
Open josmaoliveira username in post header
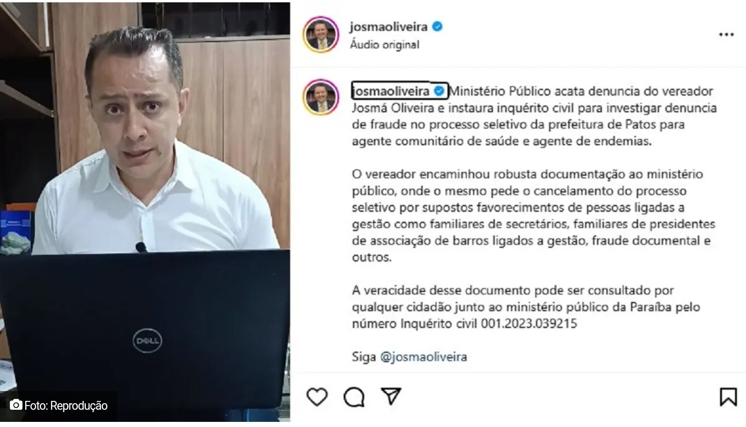[389, 27]
